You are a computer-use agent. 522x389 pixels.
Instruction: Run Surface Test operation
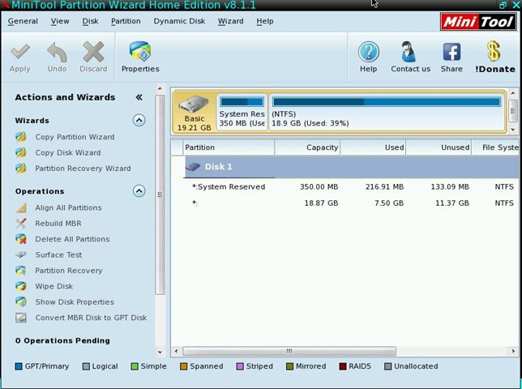tap(58, 254)
